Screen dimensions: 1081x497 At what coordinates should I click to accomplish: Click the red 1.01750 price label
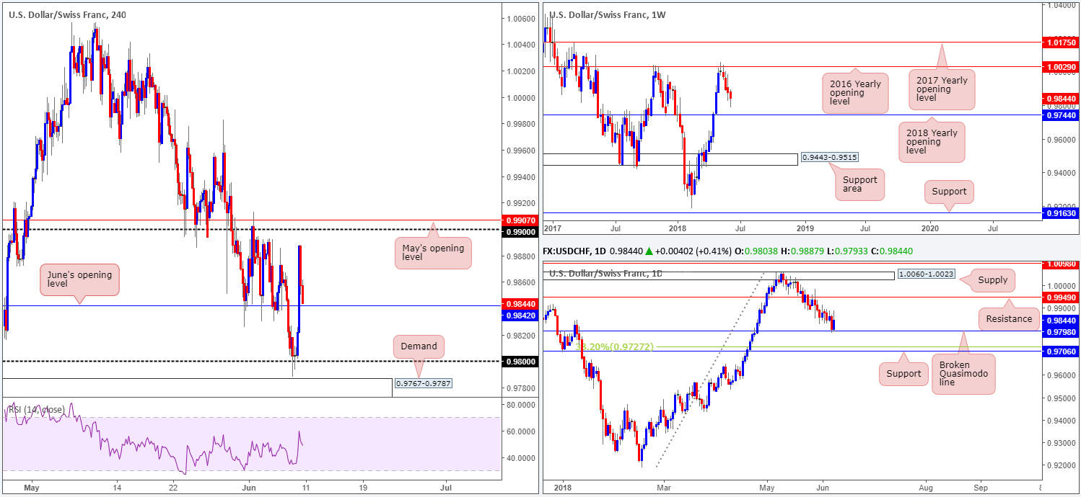1062,42
